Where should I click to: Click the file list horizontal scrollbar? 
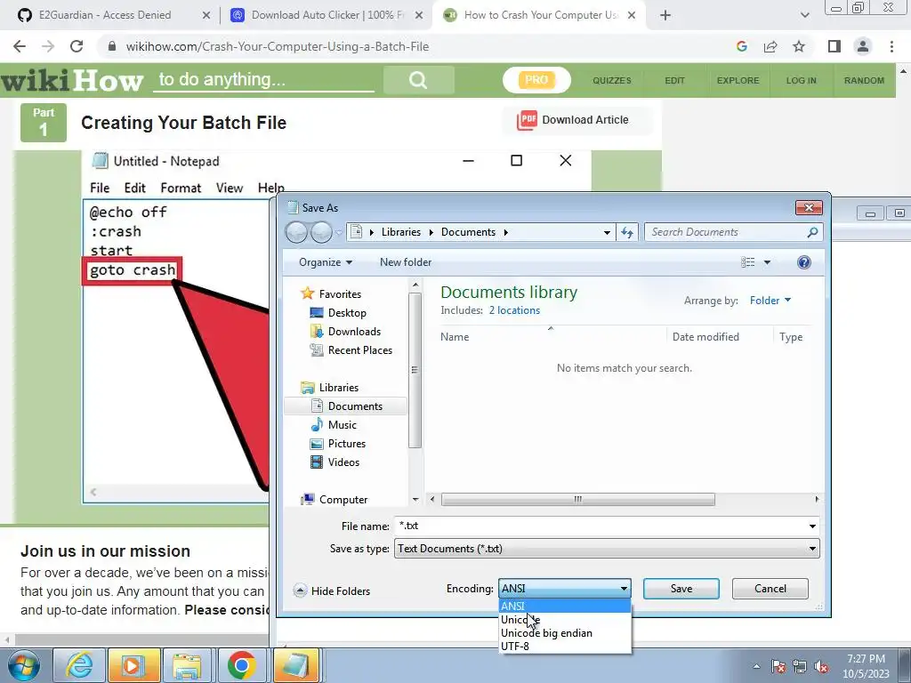pyautogui.click(x=578, y=500)
